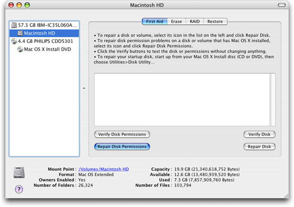This screenshot has width=294, height=207.
Task: Switch to the RAID tab
Action: click(x=194, y=22)
